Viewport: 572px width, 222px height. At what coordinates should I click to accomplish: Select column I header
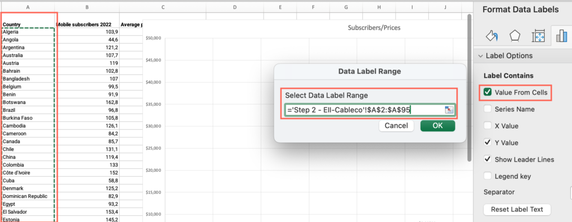point(412,7)
